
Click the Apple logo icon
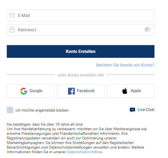tap(125, 91)
